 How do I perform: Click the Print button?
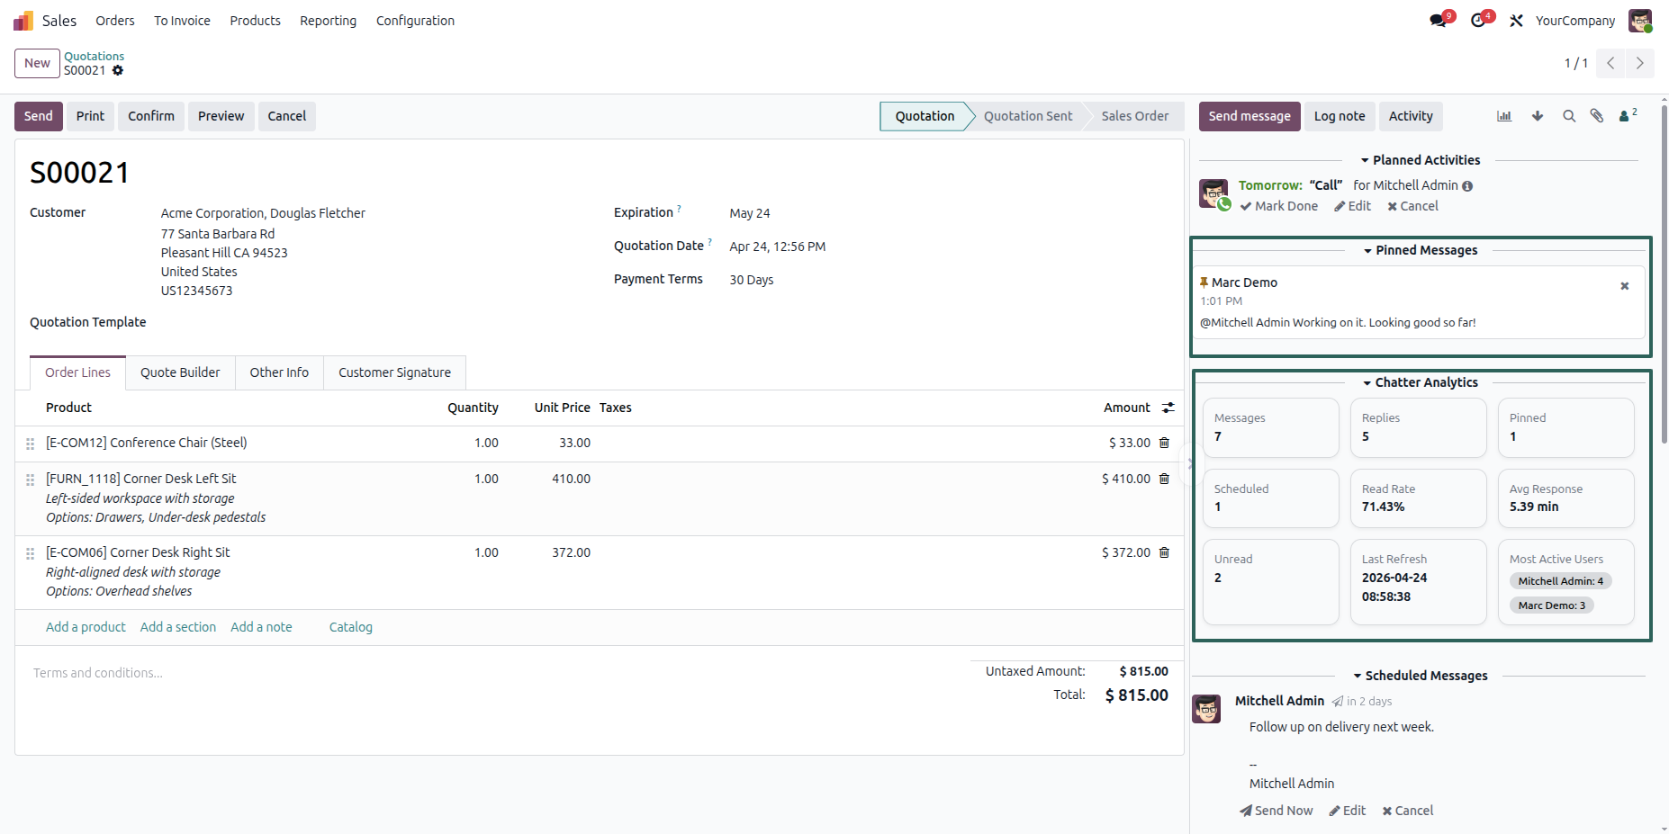pyautogui.click(x=90, y=116)
